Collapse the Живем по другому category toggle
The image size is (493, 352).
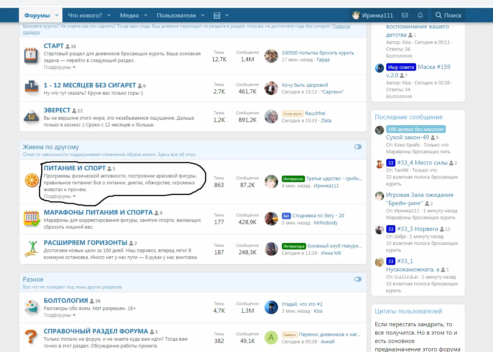(358, 147)
